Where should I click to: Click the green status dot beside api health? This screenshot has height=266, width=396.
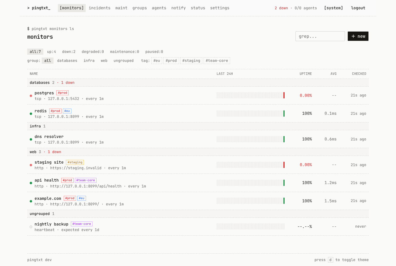pos(31,183)
